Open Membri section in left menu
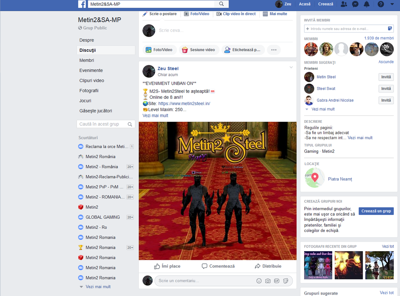Image resolution: width=400 pixels, height=296 pixels. (x=87, y=60)
